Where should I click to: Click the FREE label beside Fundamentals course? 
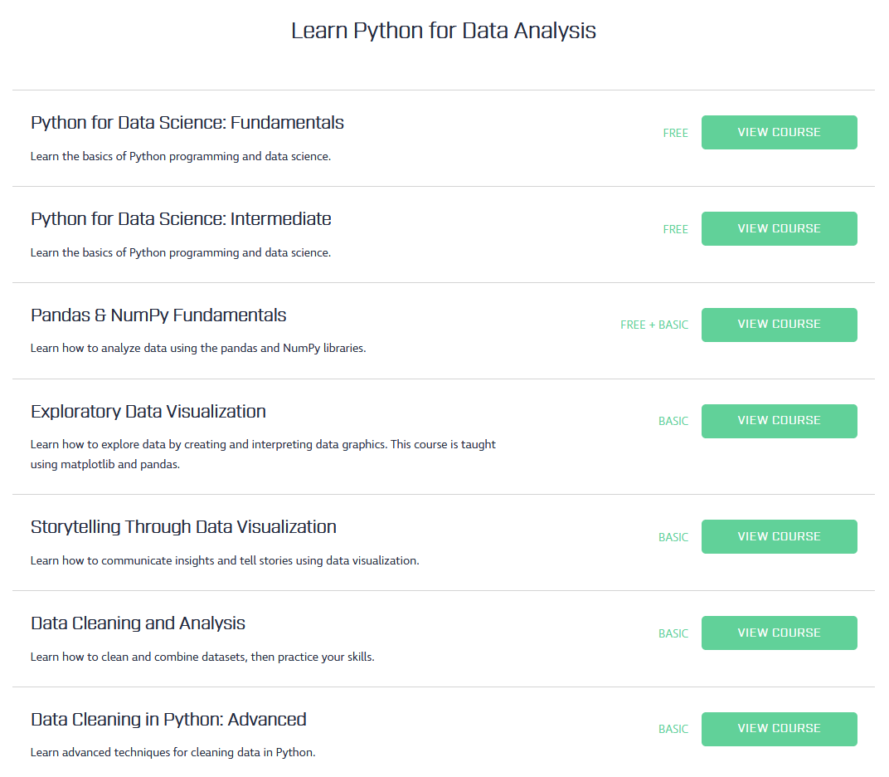point(675,133)
